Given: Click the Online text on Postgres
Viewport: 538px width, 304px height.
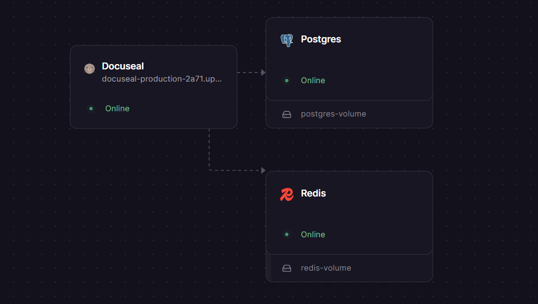Looking at the screenshot, I should point(313,81).
